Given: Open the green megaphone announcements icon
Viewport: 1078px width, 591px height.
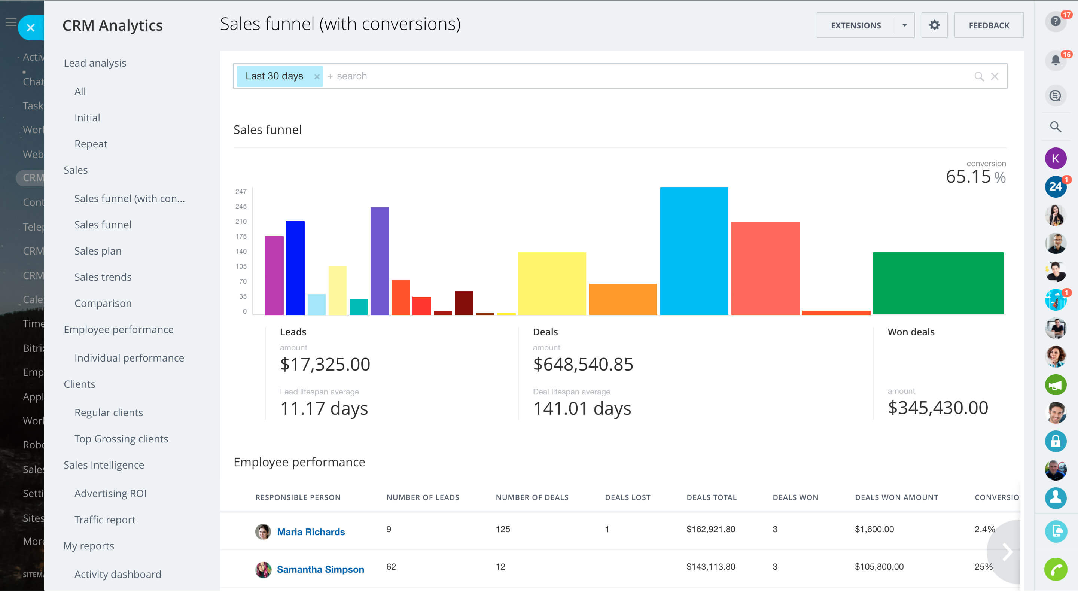Looking at the screenshot, I should point(1056,385).
